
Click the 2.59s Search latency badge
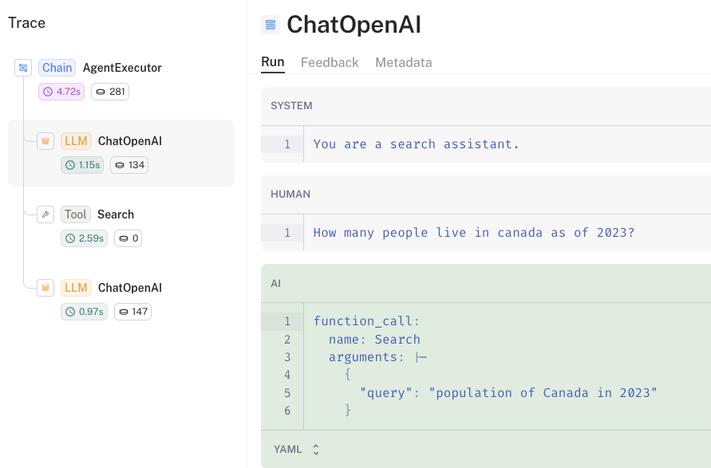85,238
